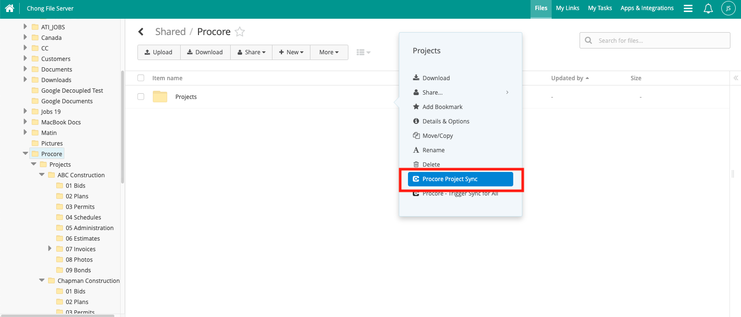Click the double-chevron collapse icon above the file list
Screen dimensions: 741x317
click(x=735, y=78)
